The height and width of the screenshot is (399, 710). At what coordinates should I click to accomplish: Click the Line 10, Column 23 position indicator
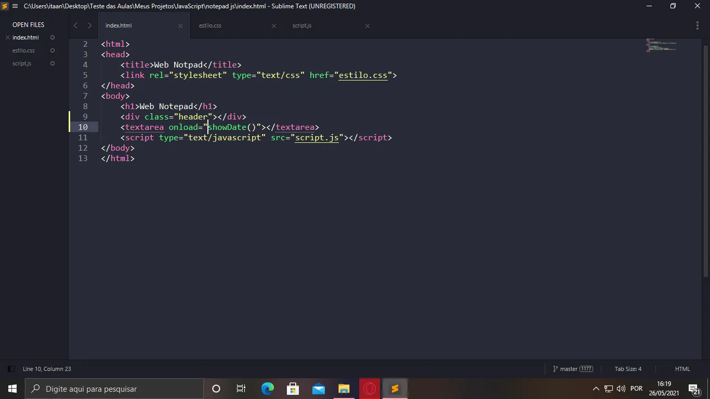(x=47, y=369)
